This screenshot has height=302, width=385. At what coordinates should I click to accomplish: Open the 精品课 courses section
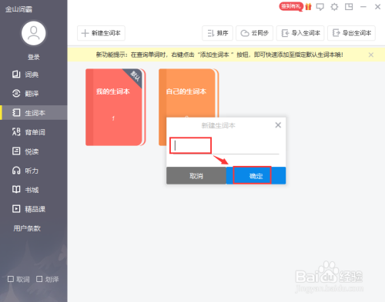pos(34,209)
